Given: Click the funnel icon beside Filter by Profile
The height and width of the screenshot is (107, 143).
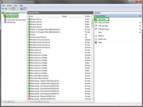Looking at the screenshot, I should tap(96, 22).
